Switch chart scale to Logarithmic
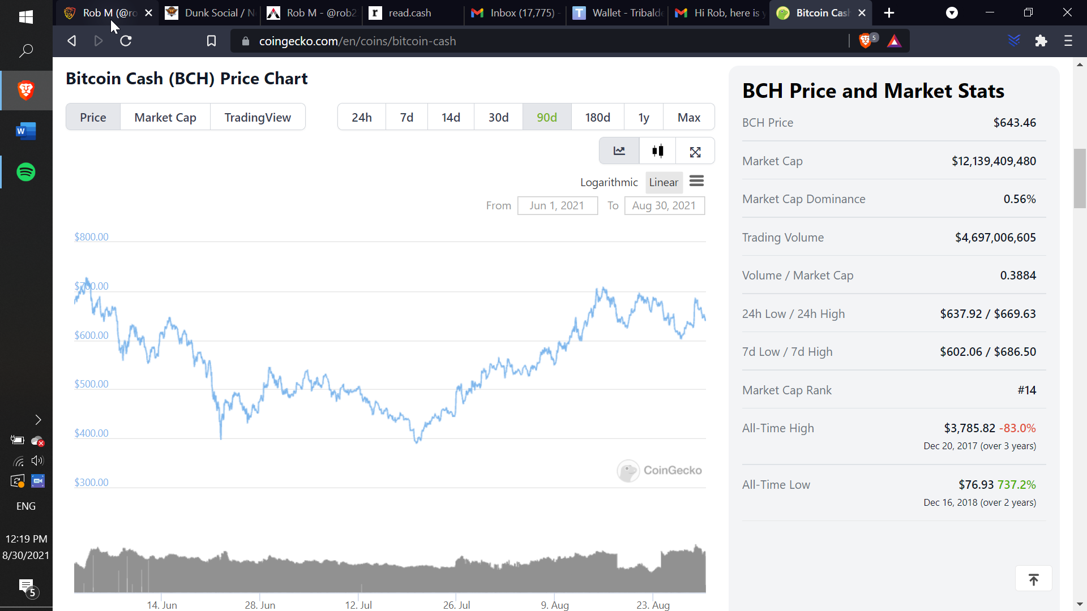This screenshot has width=1087, height=611. pos(609,182)
